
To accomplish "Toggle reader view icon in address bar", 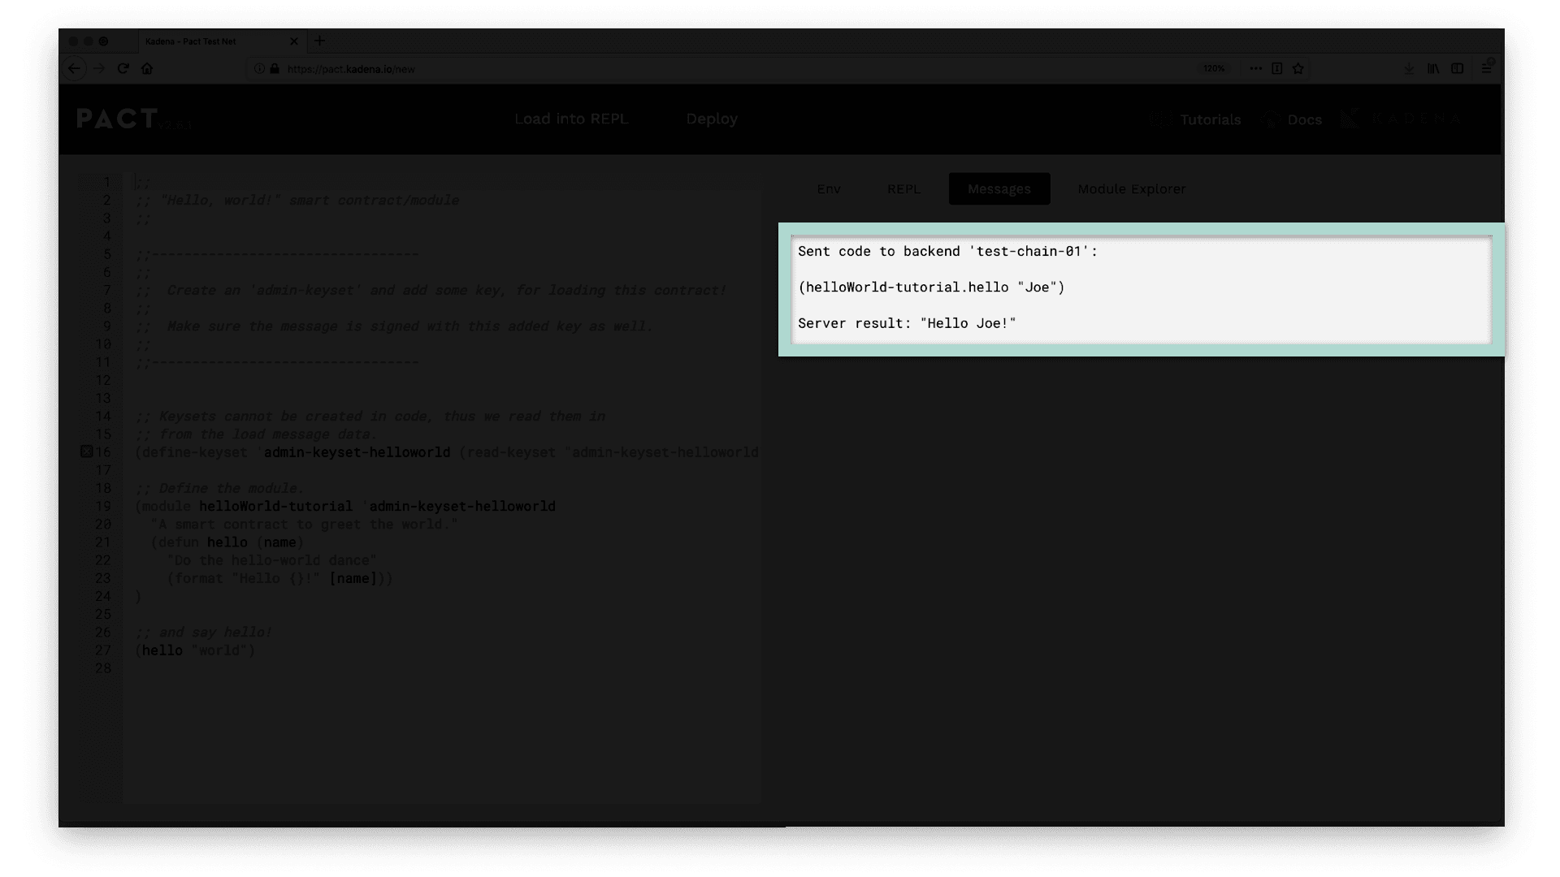I will tap(1277, 68).
